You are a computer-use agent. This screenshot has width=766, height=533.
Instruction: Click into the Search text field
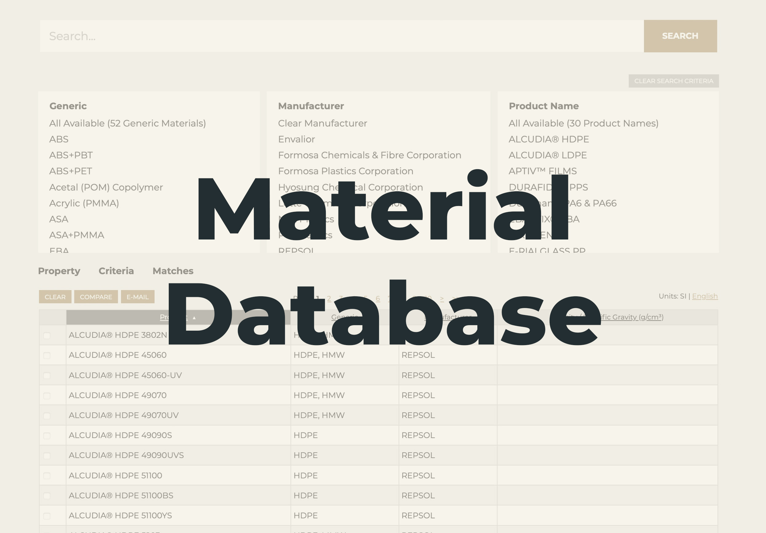coord(341,36)
